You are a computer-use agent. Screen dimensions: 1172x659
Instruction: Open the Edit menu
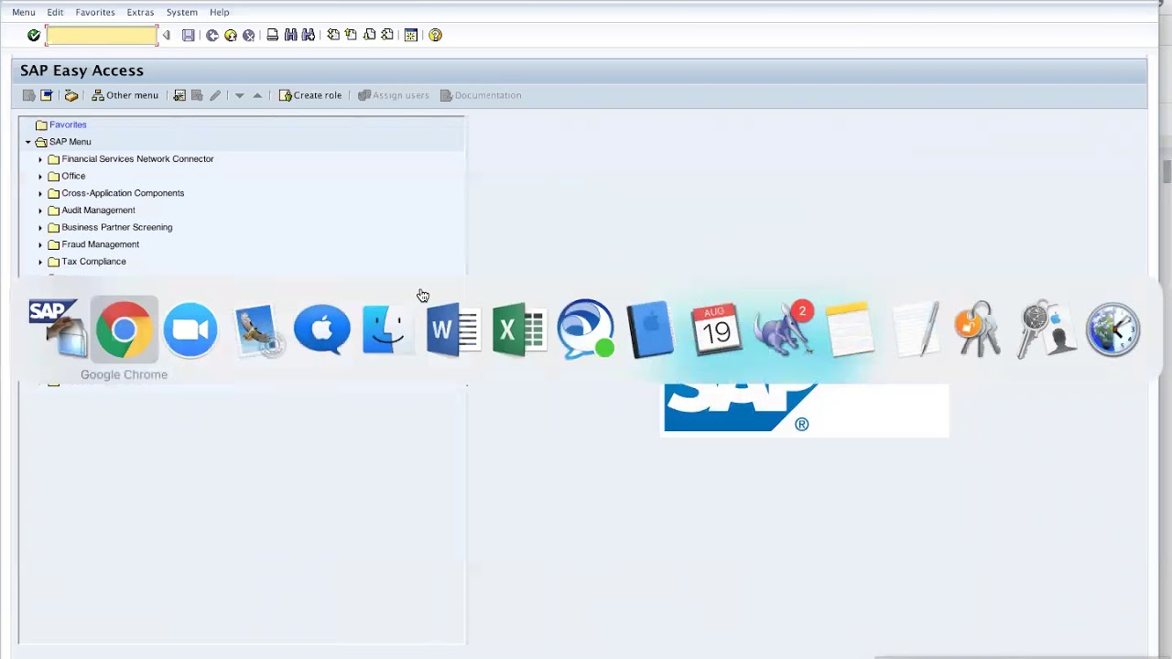55,12
